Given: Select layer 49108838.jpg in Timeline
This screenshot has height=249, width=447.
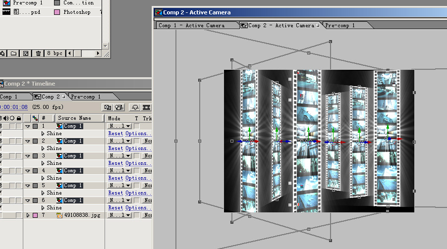Looking at the screenshot, I should point(82,215).
